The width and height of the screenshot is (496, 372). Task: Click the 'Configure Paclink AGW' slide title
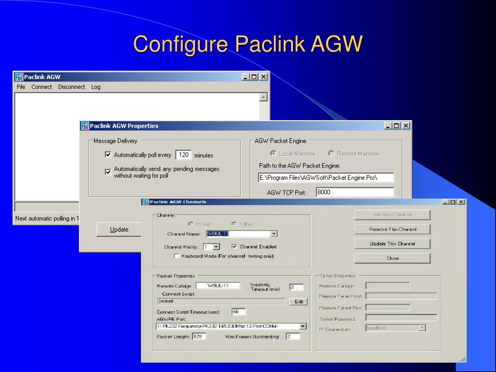pyautogui.click(x=248, y=44)
